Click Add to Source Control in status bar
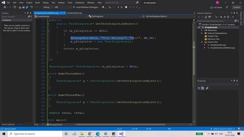 (x=223, y=129)
